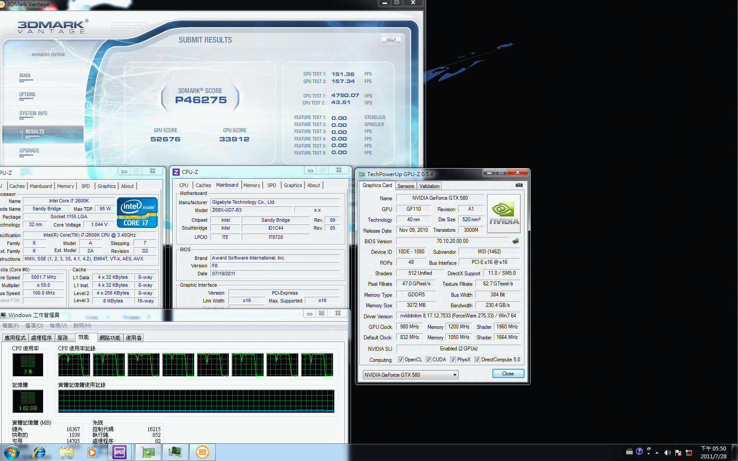
Task: Open Windows Media Player taskbar icon
Action: [x=92, y=452]
